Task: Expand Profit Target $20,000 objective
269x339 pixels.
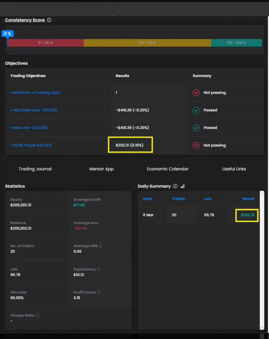Action: pyautogui.click(x=31, y=145)
